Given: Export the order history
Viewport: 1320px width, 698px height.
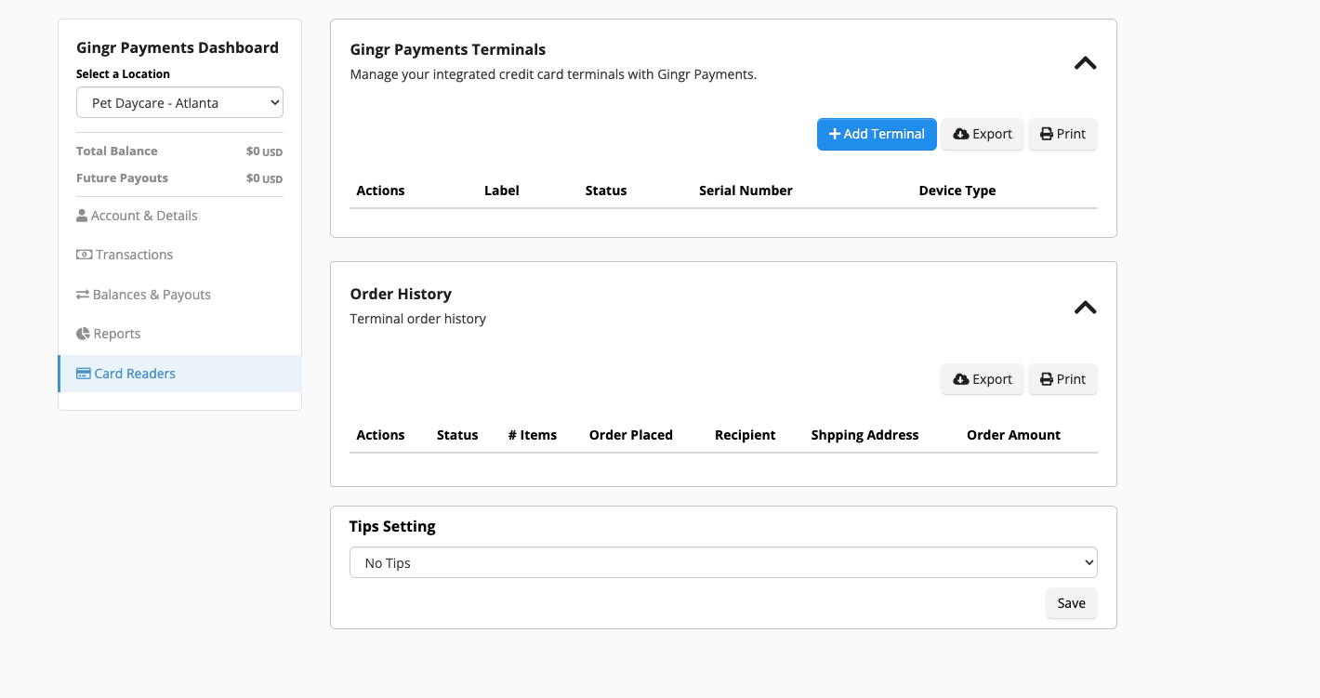Looking at the screenshot, I should pos(983,379).
